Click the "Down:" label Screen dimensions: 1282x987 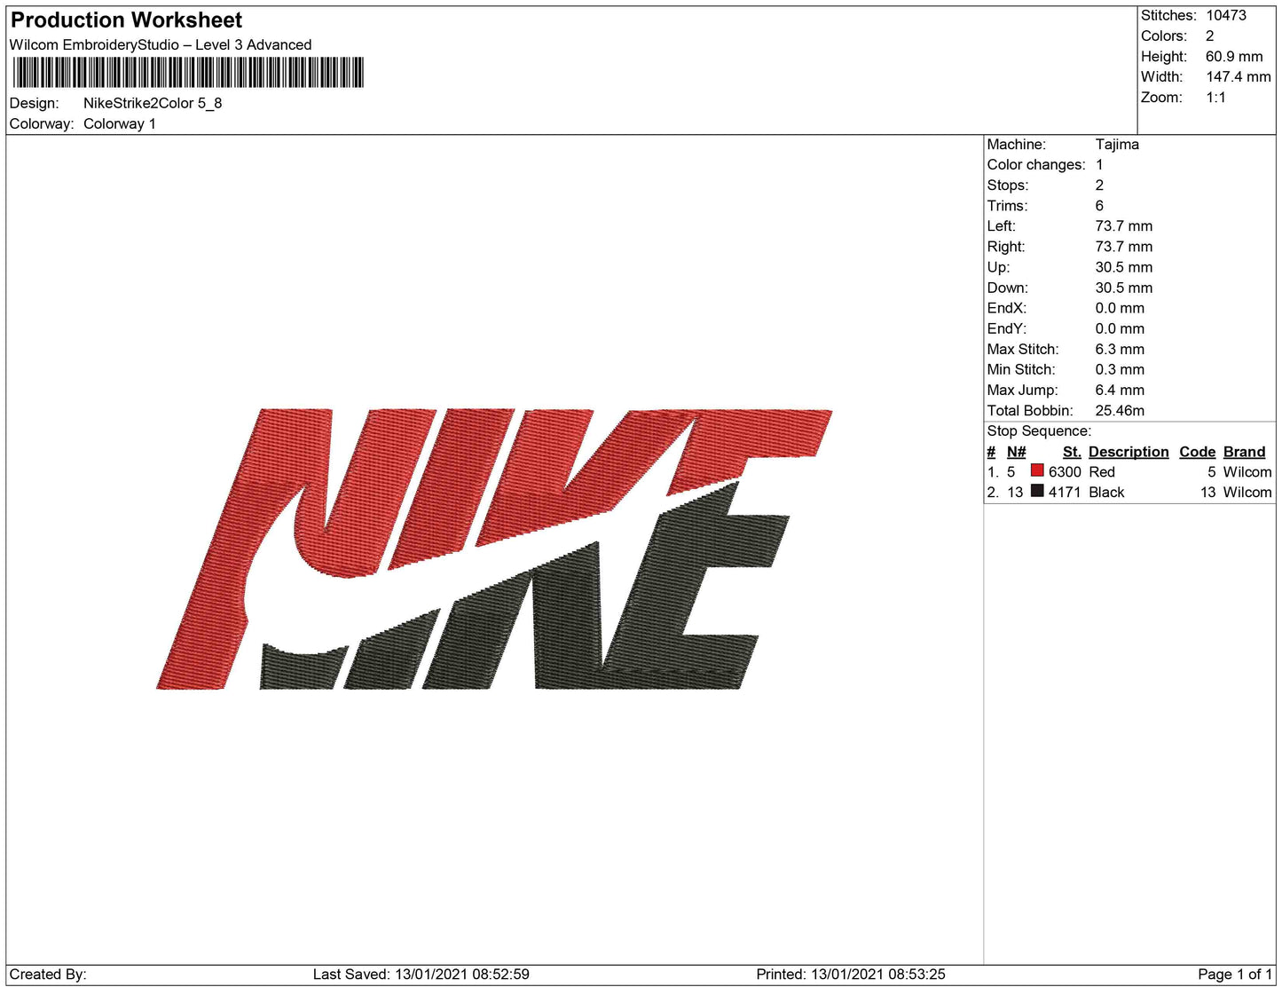coord(1008,288)
